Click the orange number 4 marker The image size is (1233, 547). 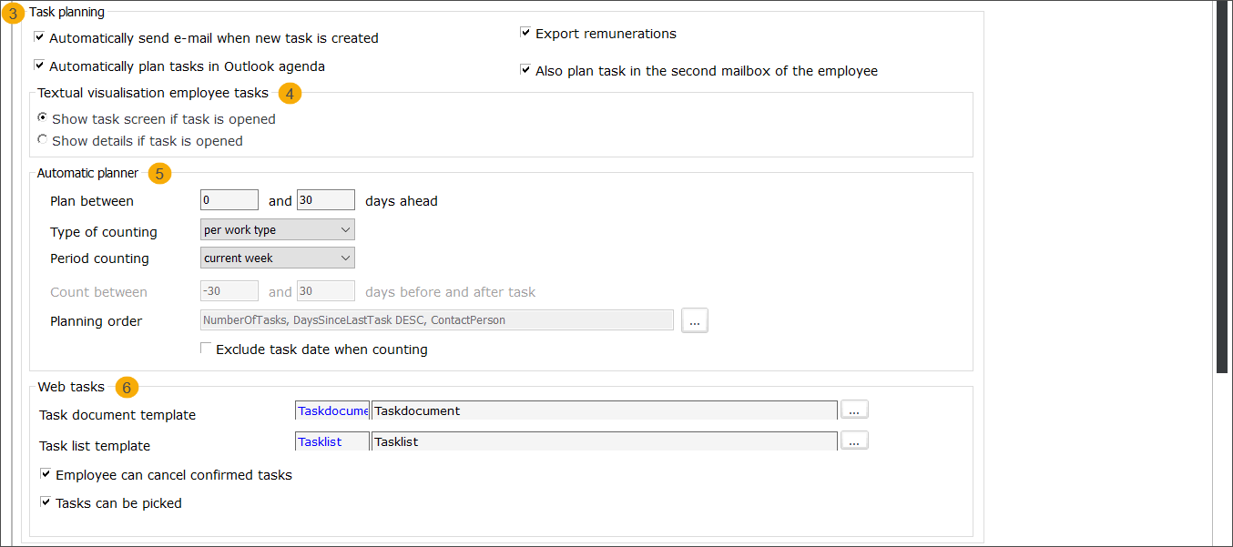(290, 94)
